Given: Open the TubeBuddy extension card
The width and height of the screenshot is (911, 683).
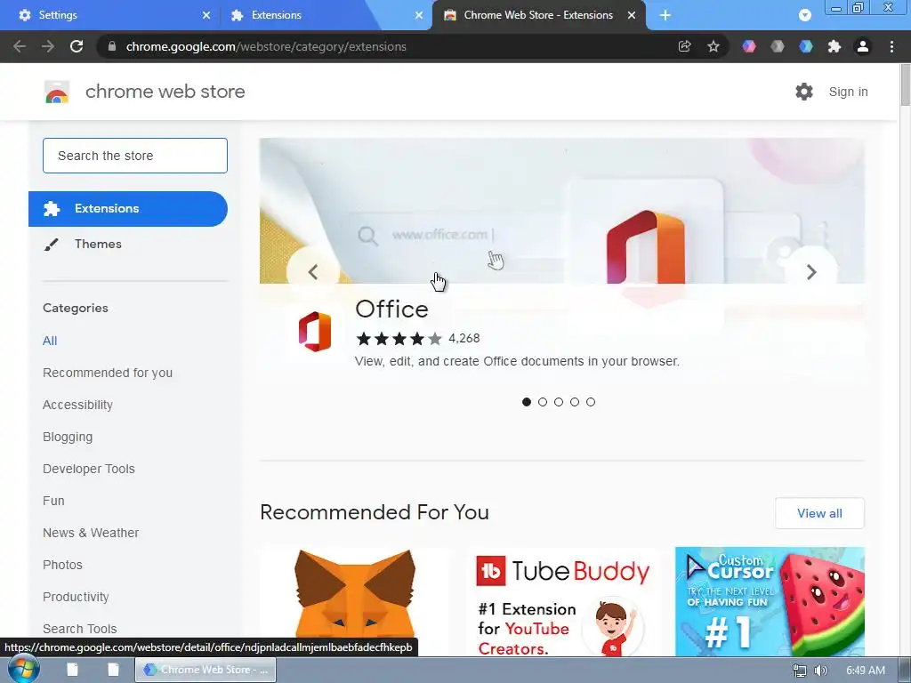Looking at the screenshot, I should point(562,601).
